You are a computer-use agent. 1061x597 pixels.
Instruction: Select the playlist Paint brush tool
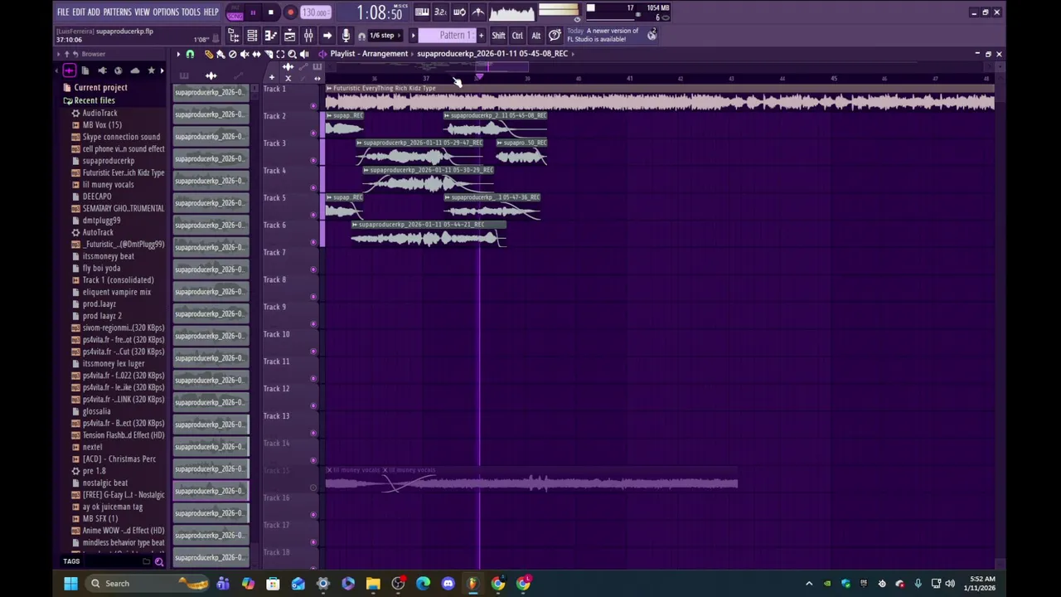(x=220, y=54)
